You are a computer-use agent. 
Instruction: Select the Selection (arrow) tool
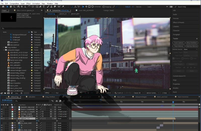[7, 7]
